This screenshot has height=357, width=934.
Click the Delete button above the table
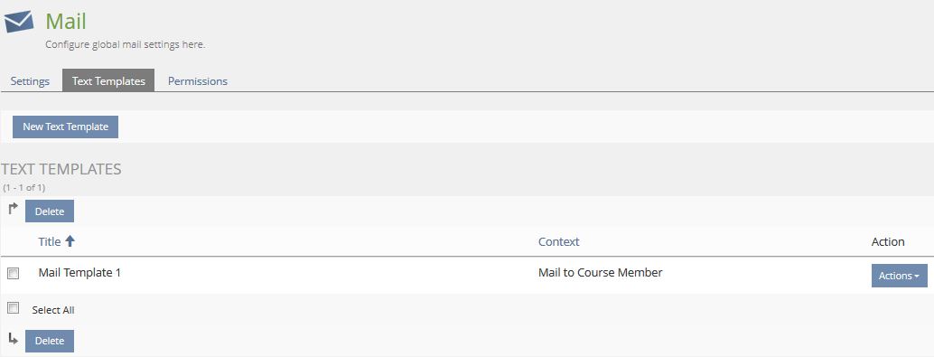50,211
